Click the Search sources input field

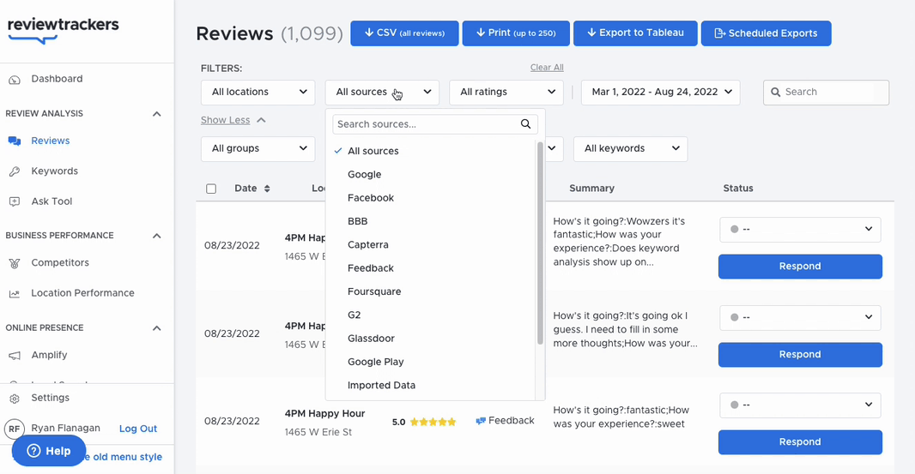click(x=434, y=124)
